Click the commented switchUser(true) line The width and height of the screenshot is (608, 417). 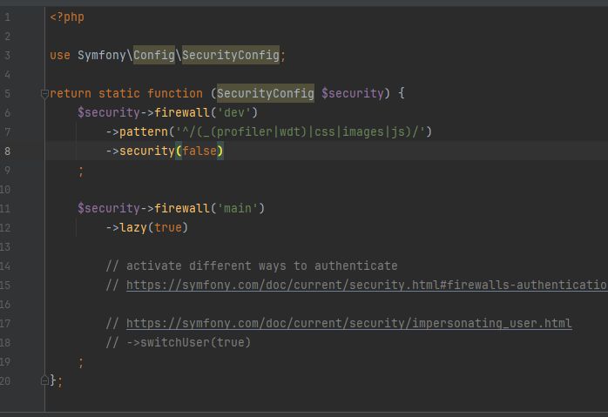tap(179, 343)
